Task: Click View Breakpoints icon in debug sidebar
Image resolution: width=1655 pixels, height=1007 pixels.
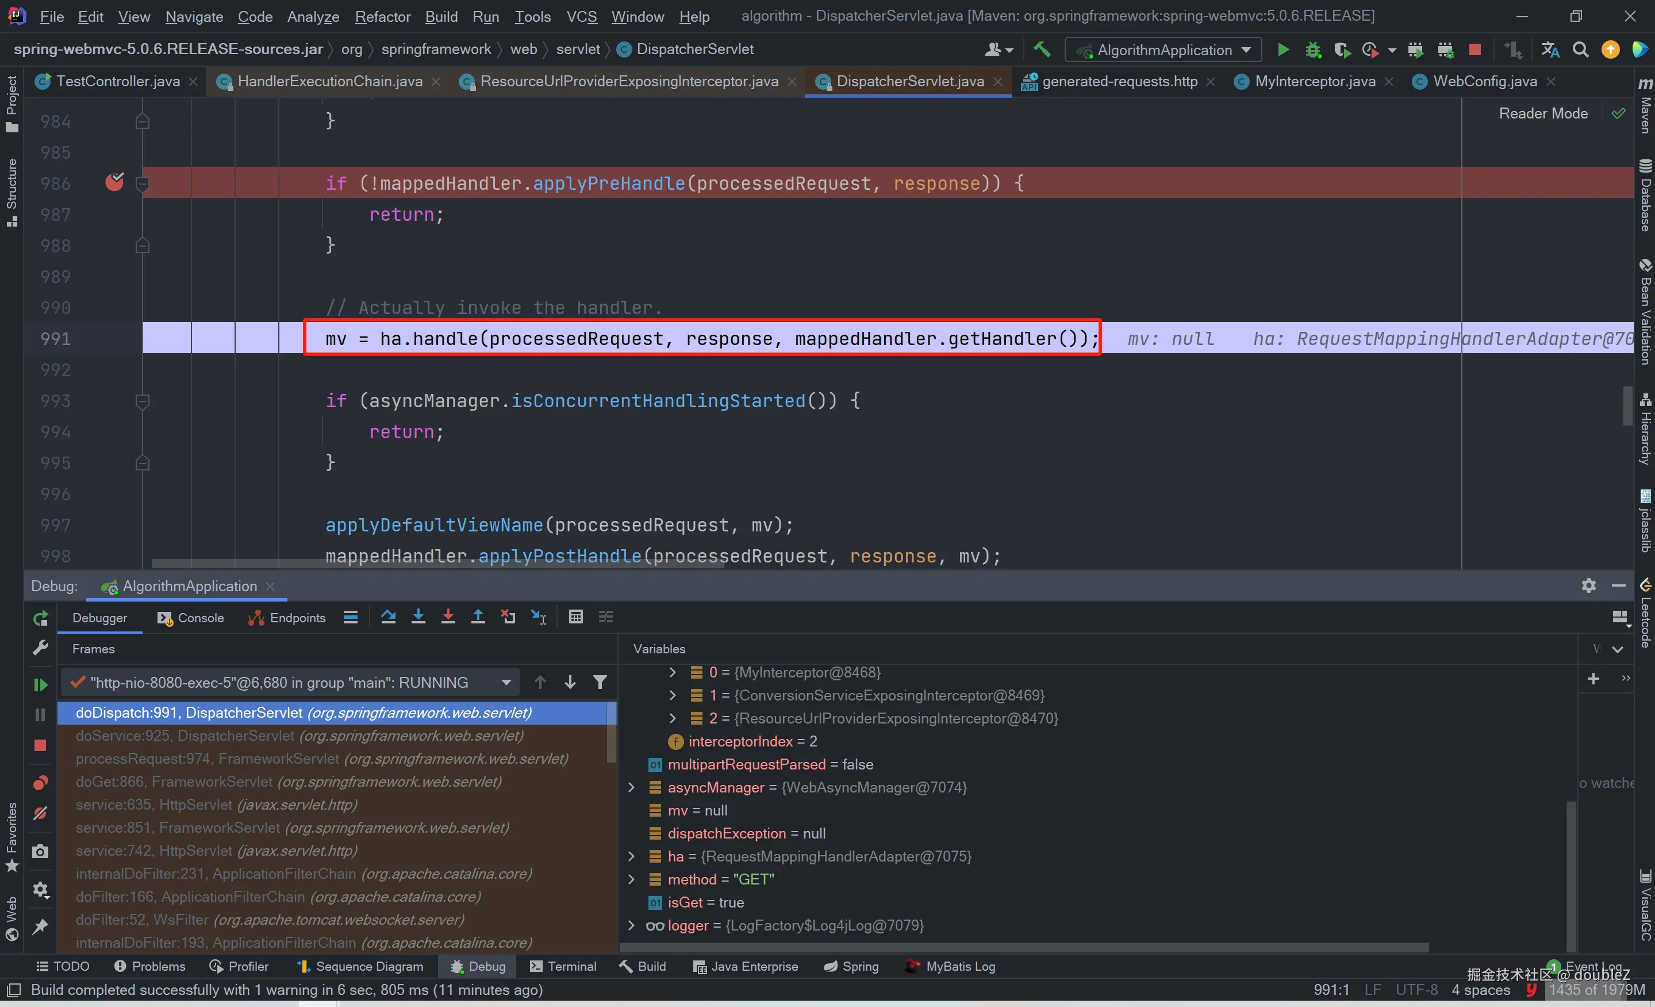Action: 40,783
